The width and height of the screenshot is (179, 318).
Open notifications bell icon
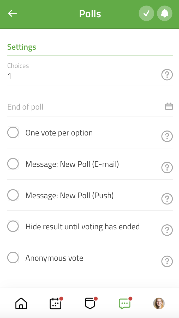(165, 13)
